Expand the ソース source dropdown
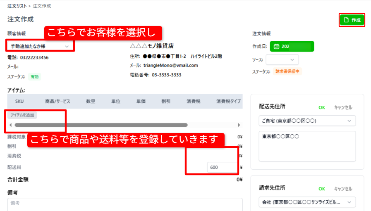Image resolution: width=371 pixels, height=211 pixels. [282, 59]
